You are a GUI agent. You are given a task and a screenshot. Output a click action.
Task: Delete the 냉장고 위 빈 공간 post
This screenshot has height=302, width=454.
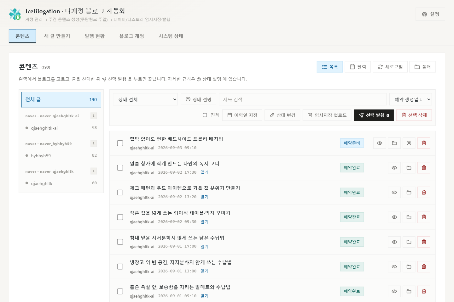click(424, 266)
